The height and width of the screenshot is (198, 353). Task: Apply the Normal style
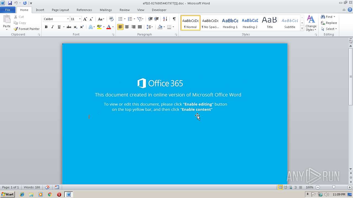[x=191, y=23]
